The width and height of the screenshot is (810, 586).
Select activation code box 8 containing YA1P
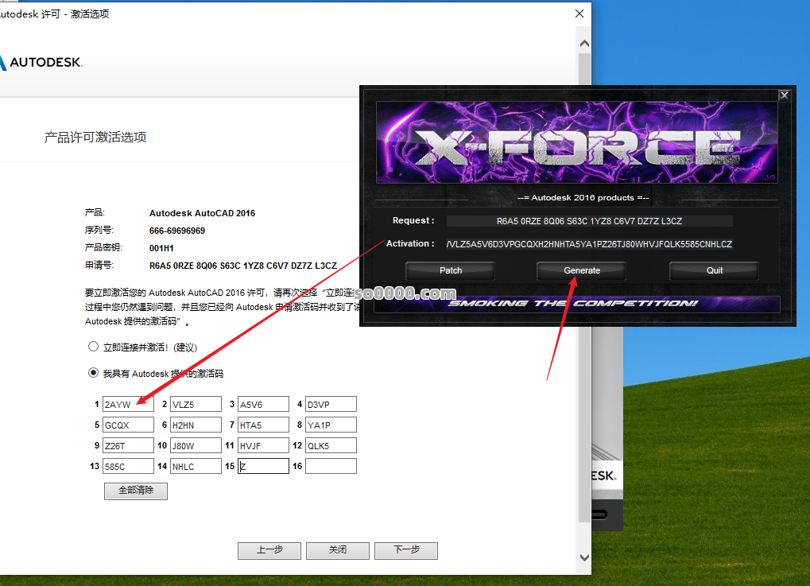[x=331, y=425]
